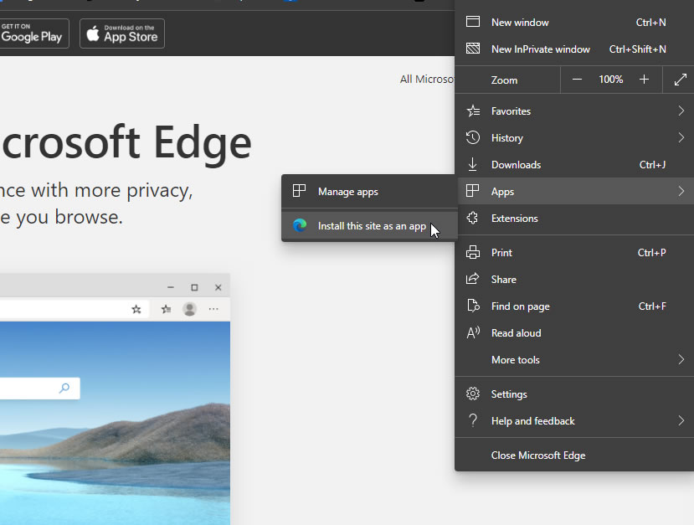Expand the Favorites submenu chevron
This screenshot has height=525, width=694.
[x=681, y=111]
